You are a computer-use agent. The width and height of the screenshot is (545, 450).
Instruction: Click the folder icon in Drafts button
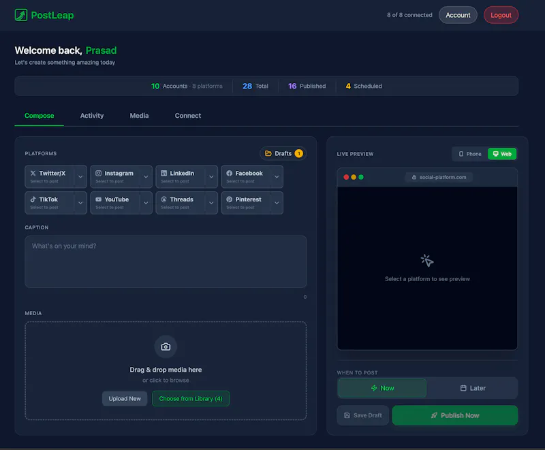(x=268, y=153)
